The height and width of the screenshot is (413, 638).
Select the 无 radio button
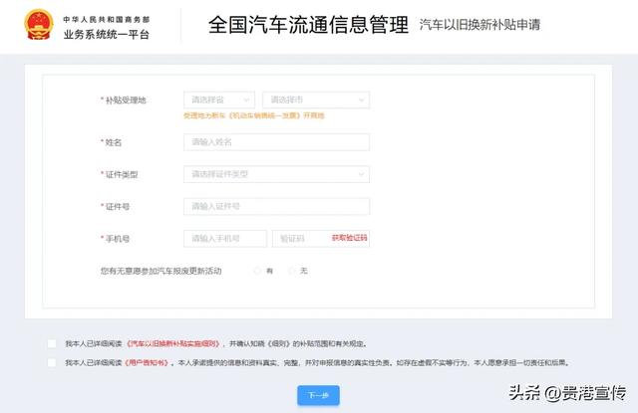click(x=291, y=271)
